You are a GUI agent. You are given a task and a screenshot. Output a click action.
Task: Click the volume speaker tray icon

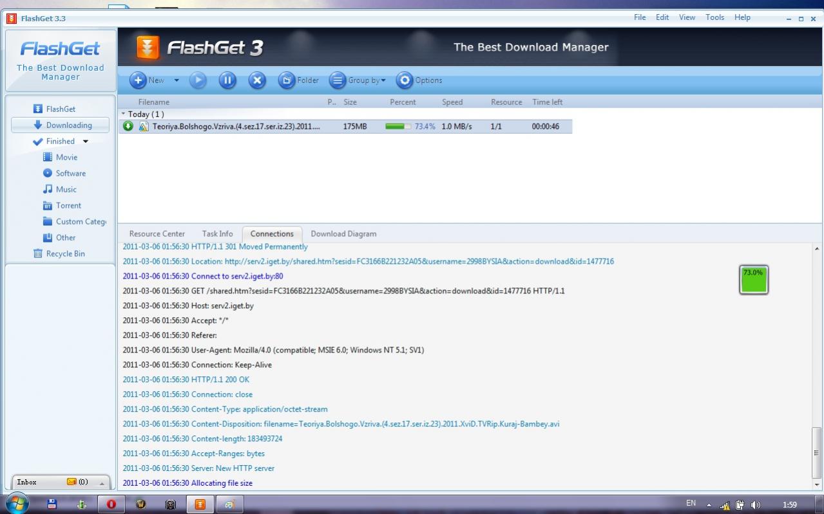755,505
